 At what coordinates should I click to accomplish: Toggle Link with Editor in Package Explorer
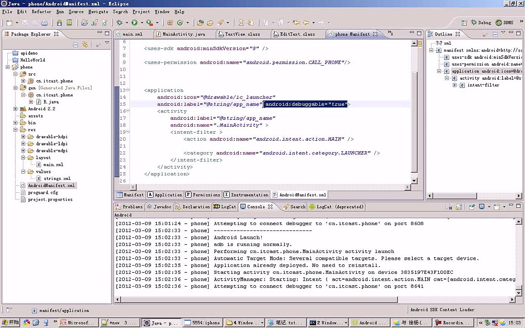(x=85, y=44)
